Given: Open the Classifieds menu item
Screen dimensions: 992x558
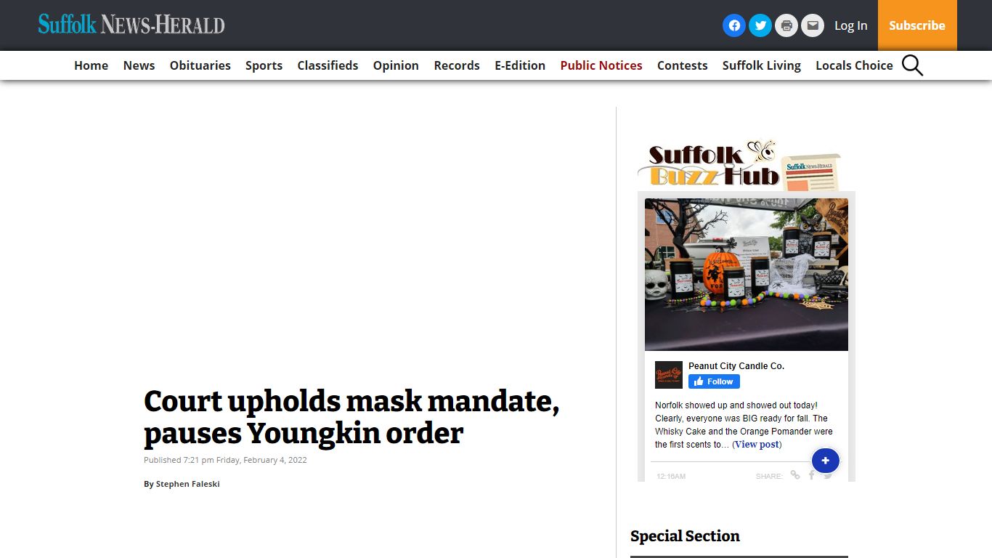Looking at the screenshot, I should [x=328, y=65].
